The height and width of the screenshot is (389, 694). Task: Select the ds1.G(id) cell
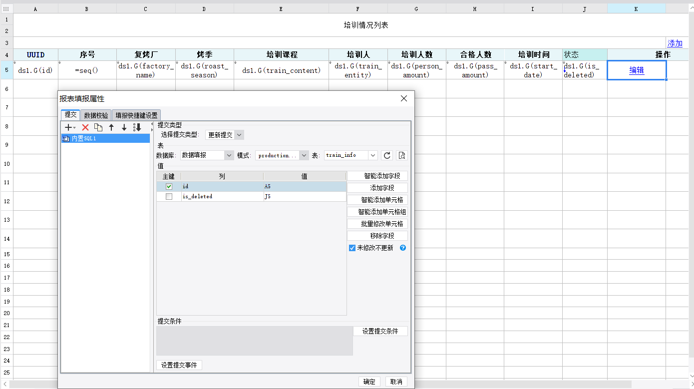(35, 70)
